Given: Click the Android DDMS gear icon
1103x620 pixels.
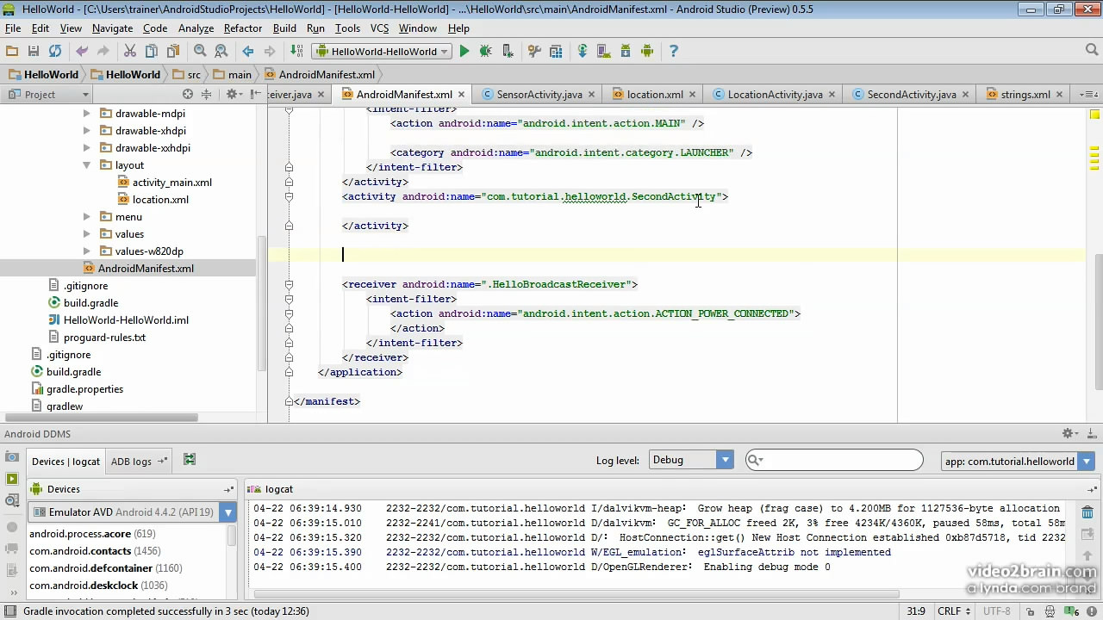Looking at the screenshot, I should (1069, 433).
